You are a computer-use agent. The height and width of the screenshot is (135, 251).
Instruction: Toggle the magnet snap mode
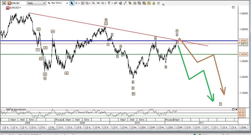click(158, 3)
